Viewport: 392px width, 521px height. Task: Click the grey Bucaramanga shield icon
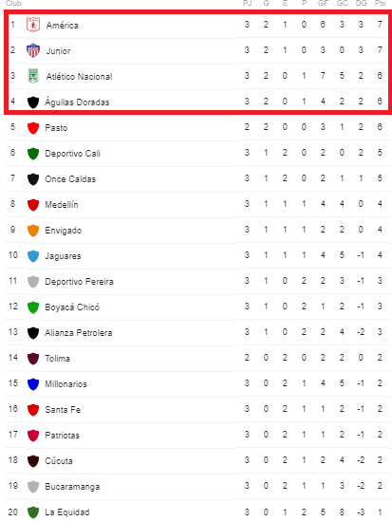pyautogui.click(x=33, y=487)
